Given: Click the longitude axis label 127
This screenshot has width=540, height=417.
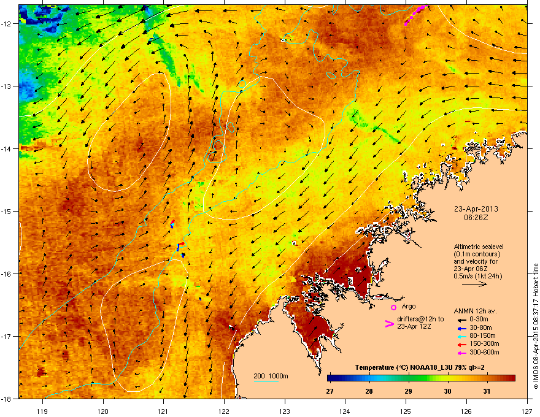Looking at the screenshot, I should 527,411.
